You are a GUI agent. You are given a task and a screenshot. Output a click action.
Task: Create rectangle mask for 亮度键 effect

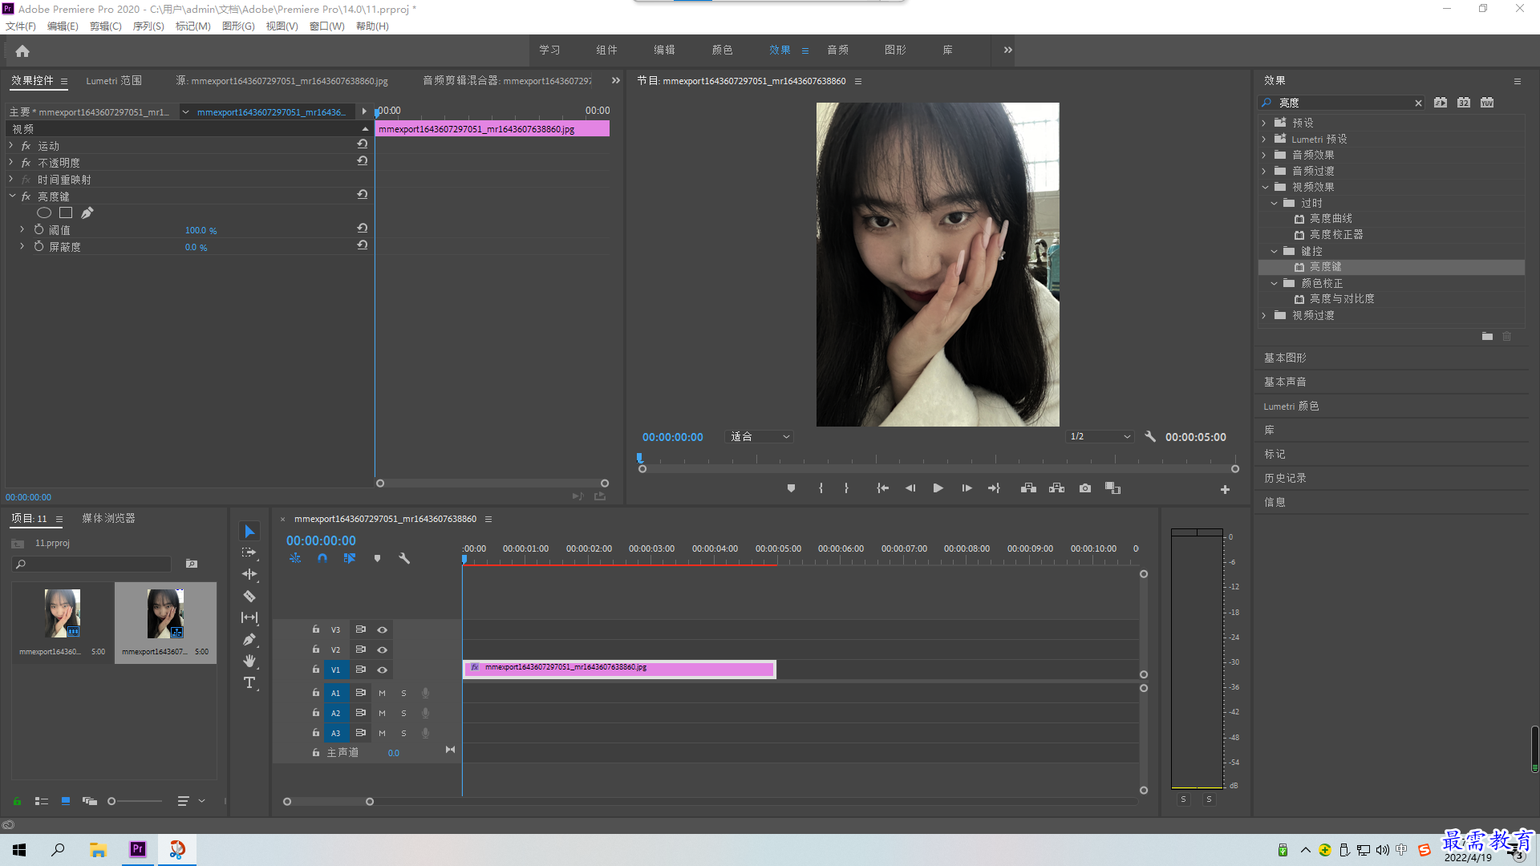point(66,212)
